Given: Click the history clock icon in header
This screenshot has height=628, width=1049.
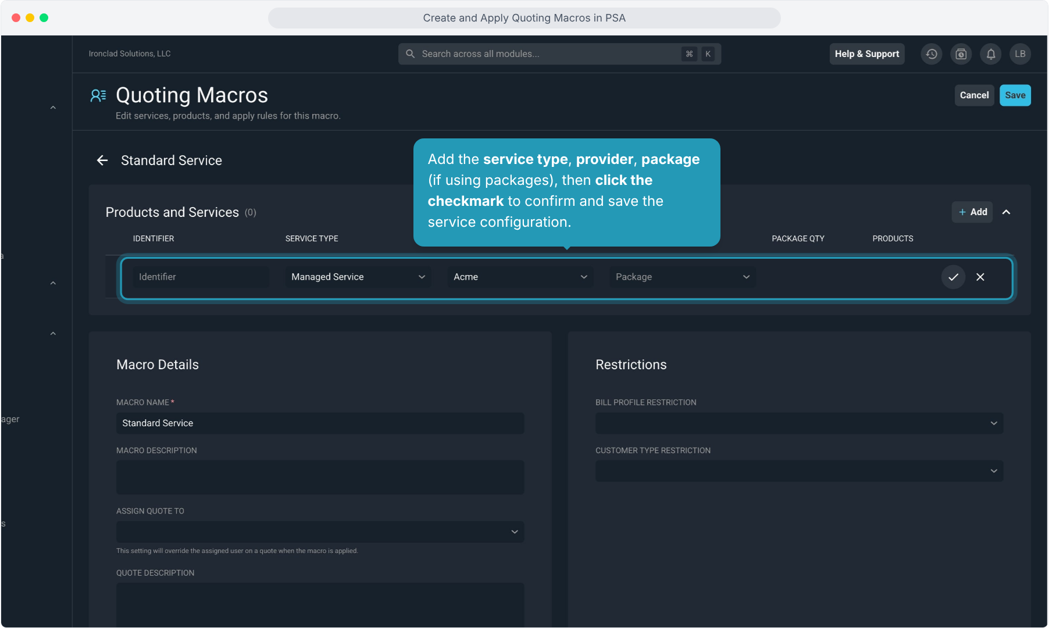Looking at the screenshot, I should point(932,54).
